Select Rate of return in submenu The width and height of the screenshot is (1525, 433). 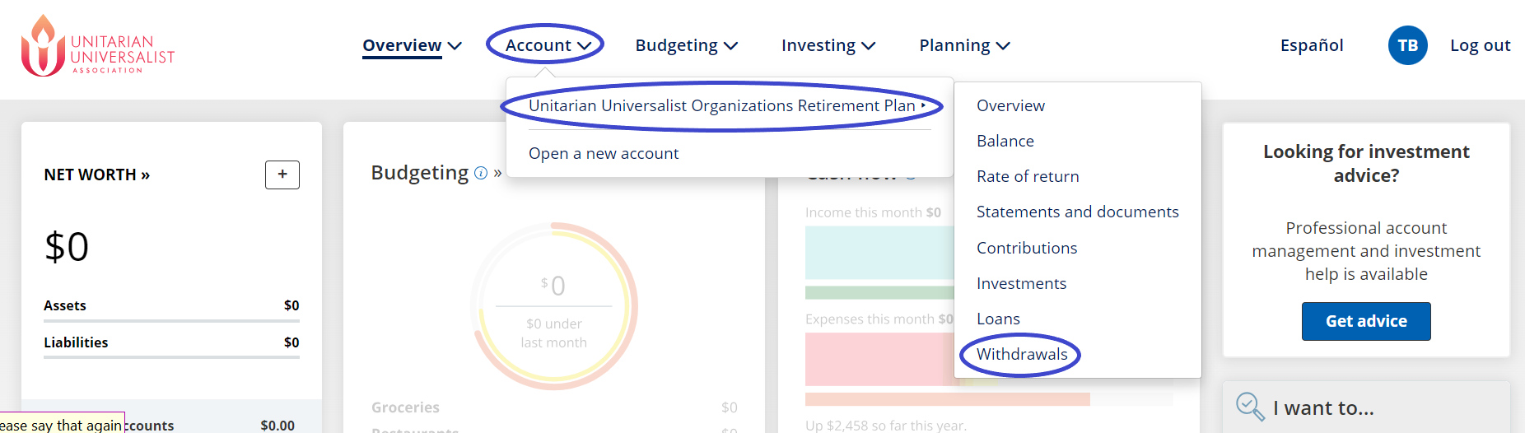1027,177
